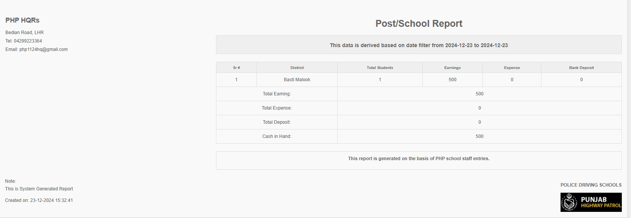Screen dimensions: 631x218
Task: Select the PHP HQRs heading
Action: (x=23, y=20)
